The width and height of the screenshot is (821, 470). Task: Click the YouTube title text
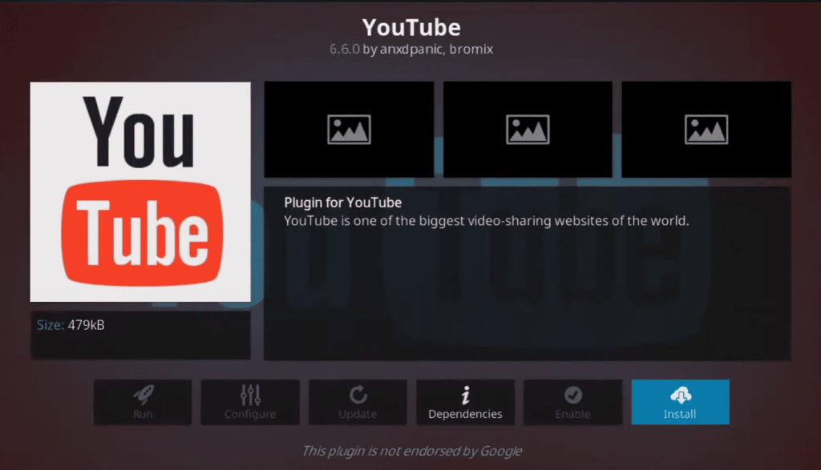(x=411, y=28)
